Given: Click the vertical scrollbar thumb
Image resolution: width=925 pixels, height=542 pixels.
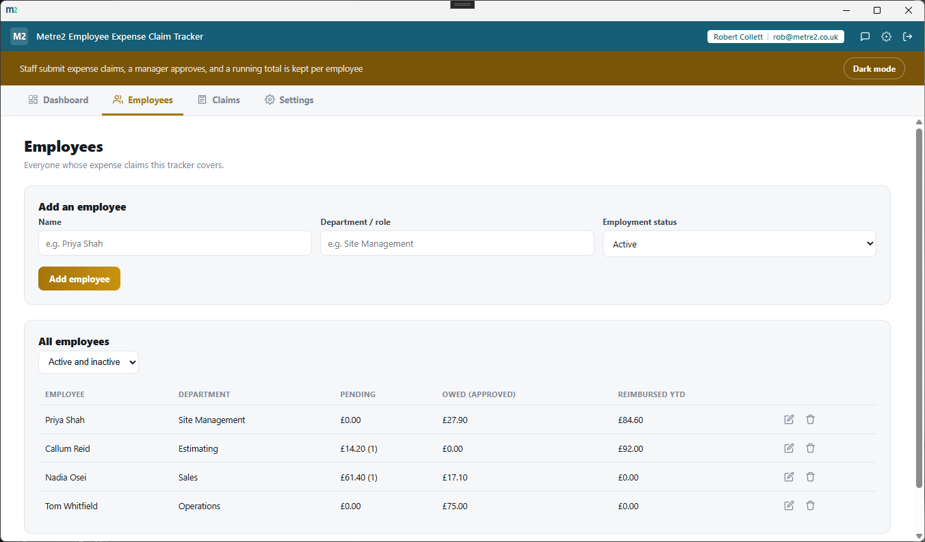Looking at the screenshot, I should [919, 308].
